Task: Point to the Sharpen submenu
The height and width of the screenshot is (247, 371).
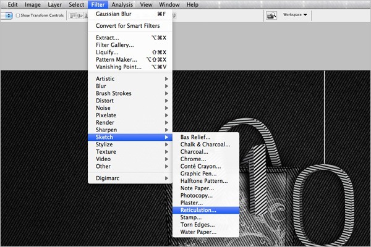Action: click(x=130, y=130)
